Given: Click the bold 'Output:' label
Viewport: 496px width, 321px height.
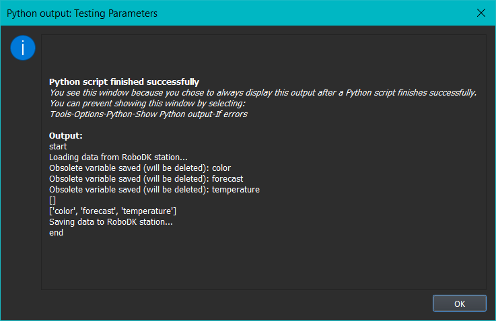Looking at the screenshot, I should pos(66,136).
